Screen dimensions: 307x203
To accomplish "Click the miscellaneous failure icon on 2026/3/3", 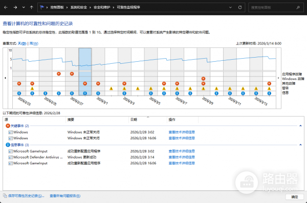I will point(124,84).
